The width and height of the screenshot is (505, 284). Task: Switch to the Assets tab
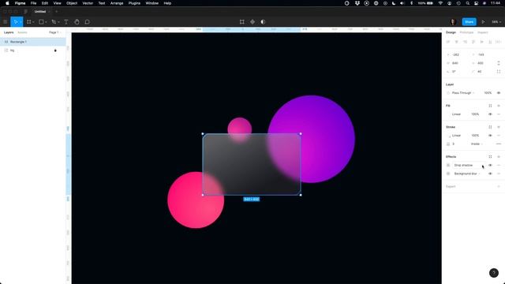coord(22,32)
